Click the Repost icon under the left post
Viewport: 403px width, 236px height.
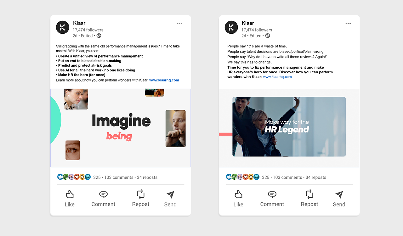click(x=141, y=194)
